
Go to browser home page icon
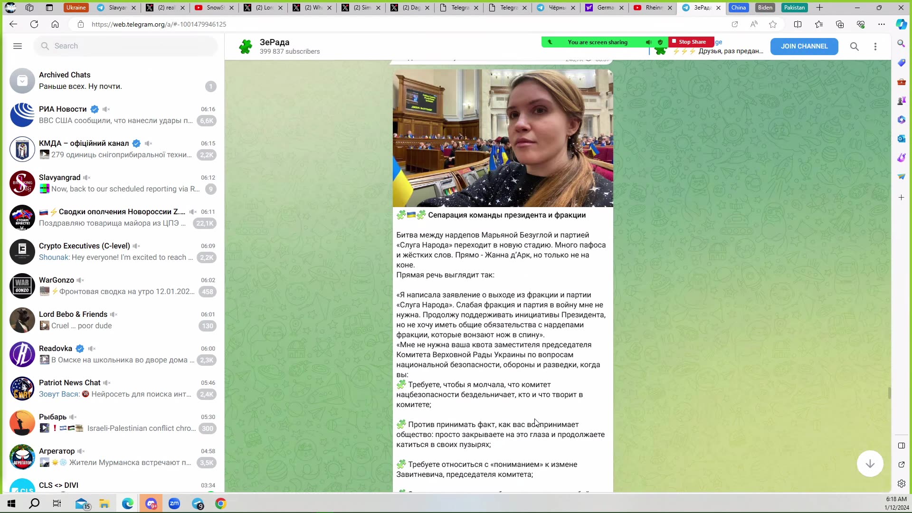point(55,24)
